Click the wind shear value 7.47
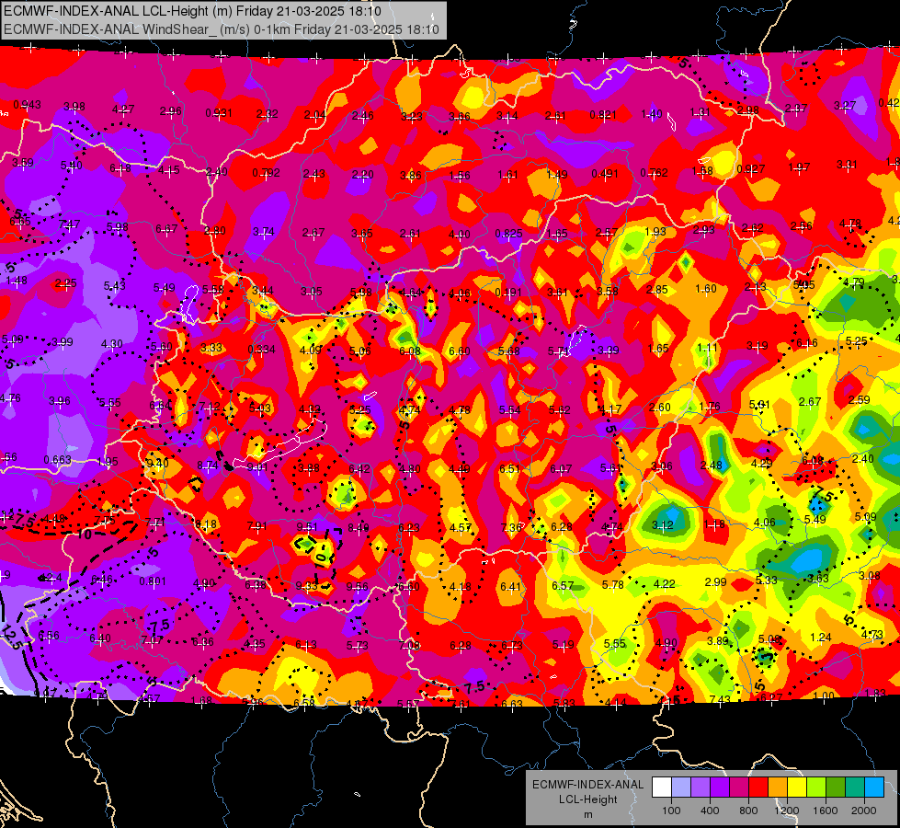Screen dimensions: 900x828 69,224
